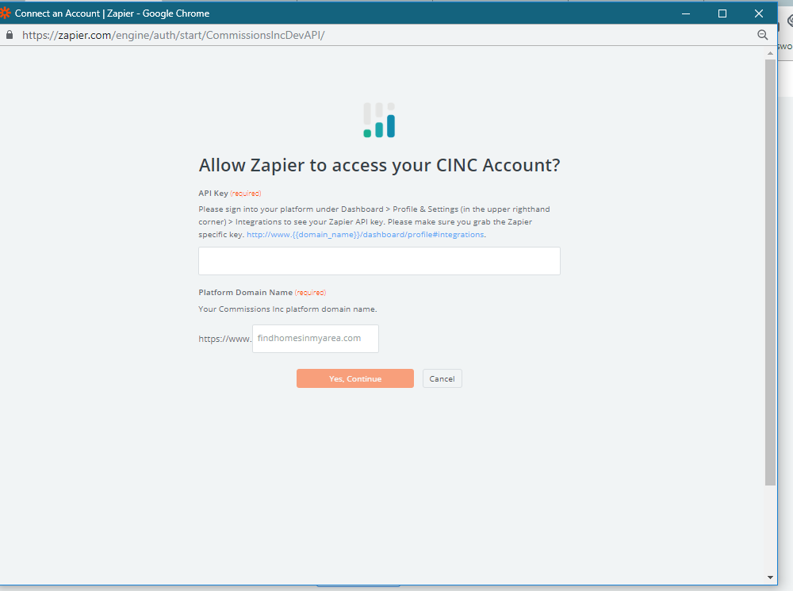Click the padlock site security icon

coord(9,35)
